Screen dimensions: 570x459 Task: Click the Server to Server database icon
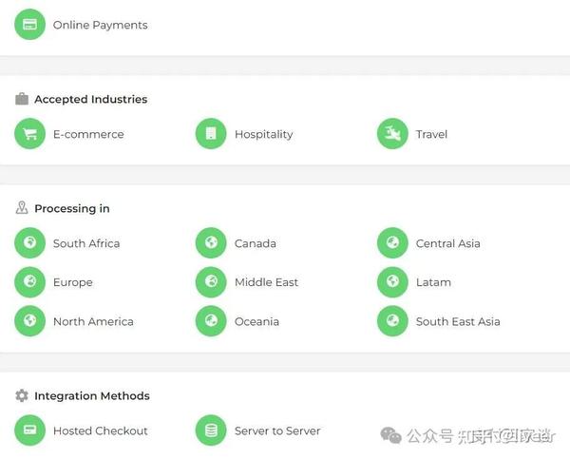(x=211, y=430)
